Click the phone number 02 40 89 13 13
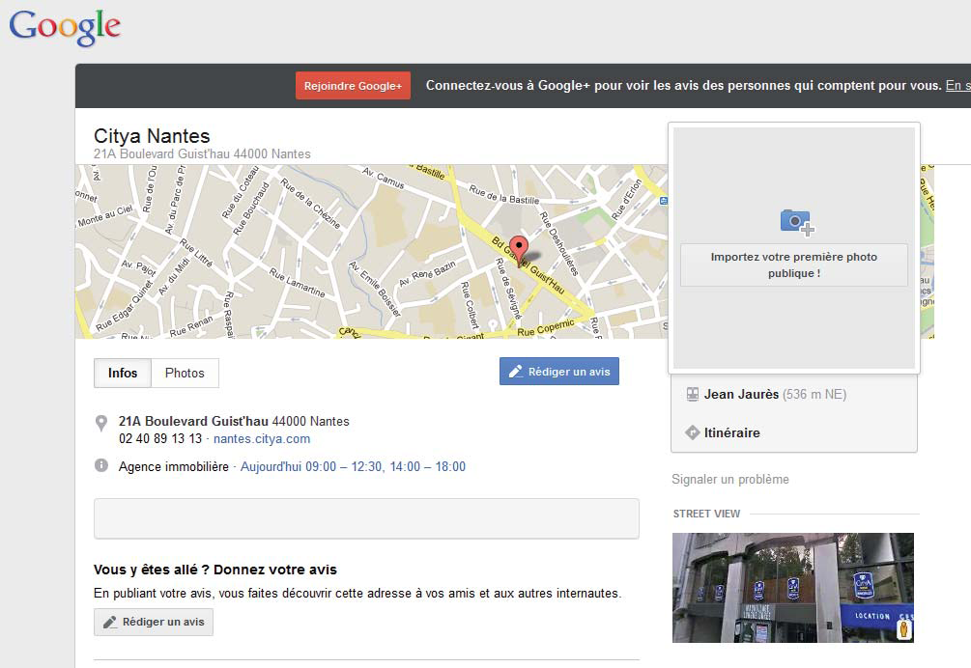This screenshot has height=668, width=971. click(160, 438)
